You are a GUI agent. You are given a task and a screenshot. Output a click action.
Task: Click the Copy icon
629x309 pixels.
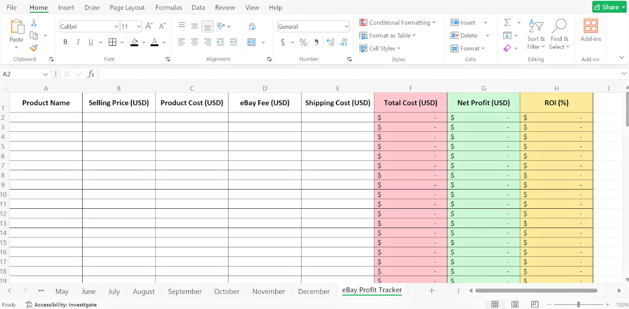click(34, 35)
